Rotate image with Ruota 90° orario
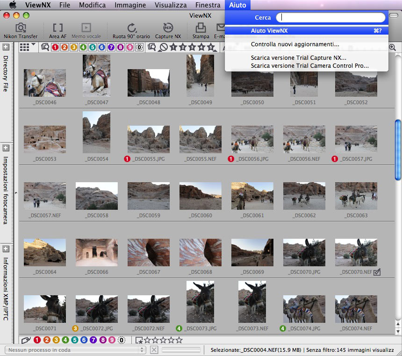Image resolution: width=402 pixels, height=356 pixels. [x=131, y=31]
